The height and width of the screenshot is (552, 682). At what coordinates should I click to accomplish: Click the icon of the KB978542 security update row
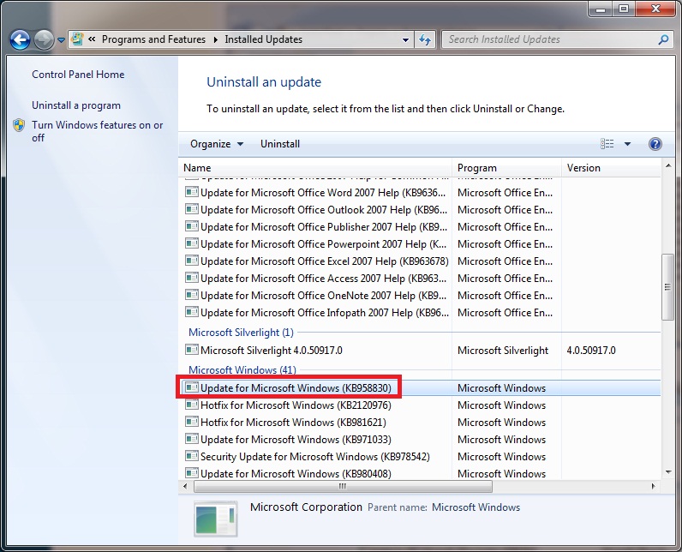[191, 456]
